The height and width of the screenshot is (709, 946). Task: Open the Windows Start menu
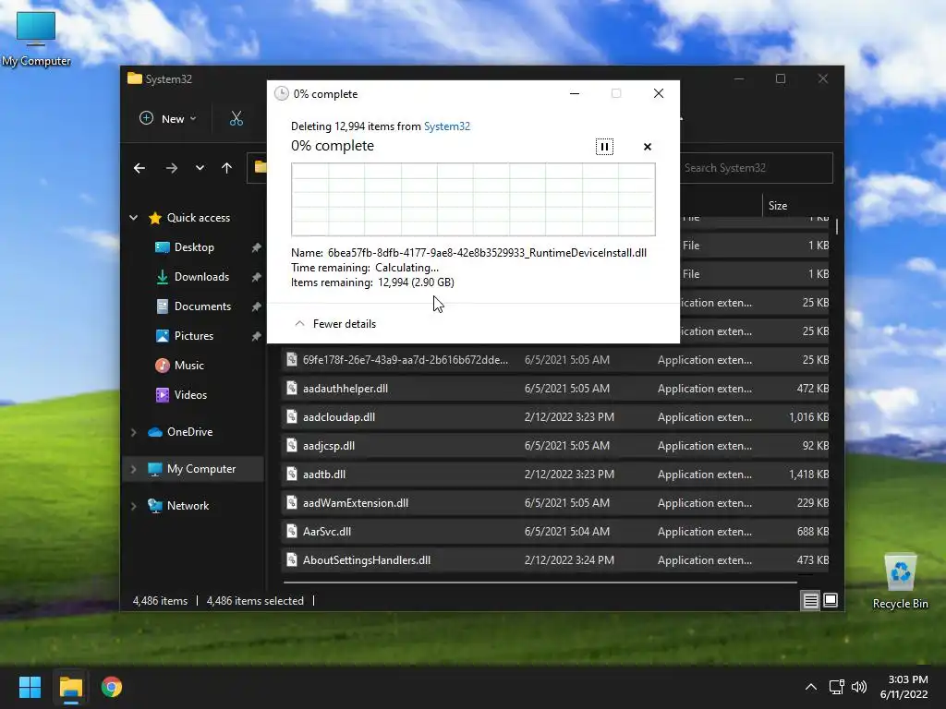30,687
